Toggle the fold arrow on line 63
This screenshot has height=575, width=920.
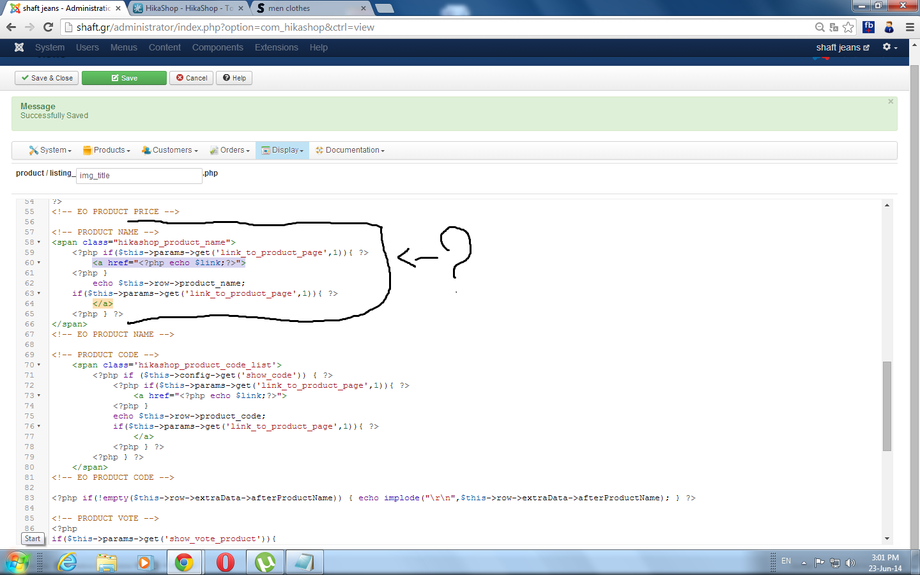[x=38, y=294]
